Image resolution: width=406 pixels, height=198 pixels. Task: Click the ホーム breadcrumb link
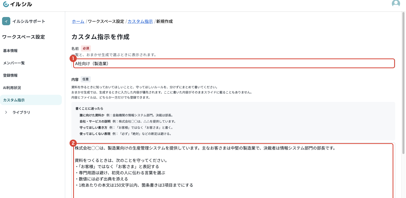[78, 21]
